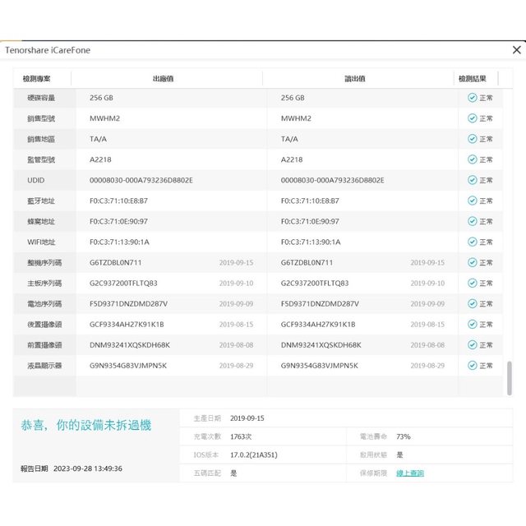Click the 恭喜，你的設備未拆過機 result message

tap(86, 426)
